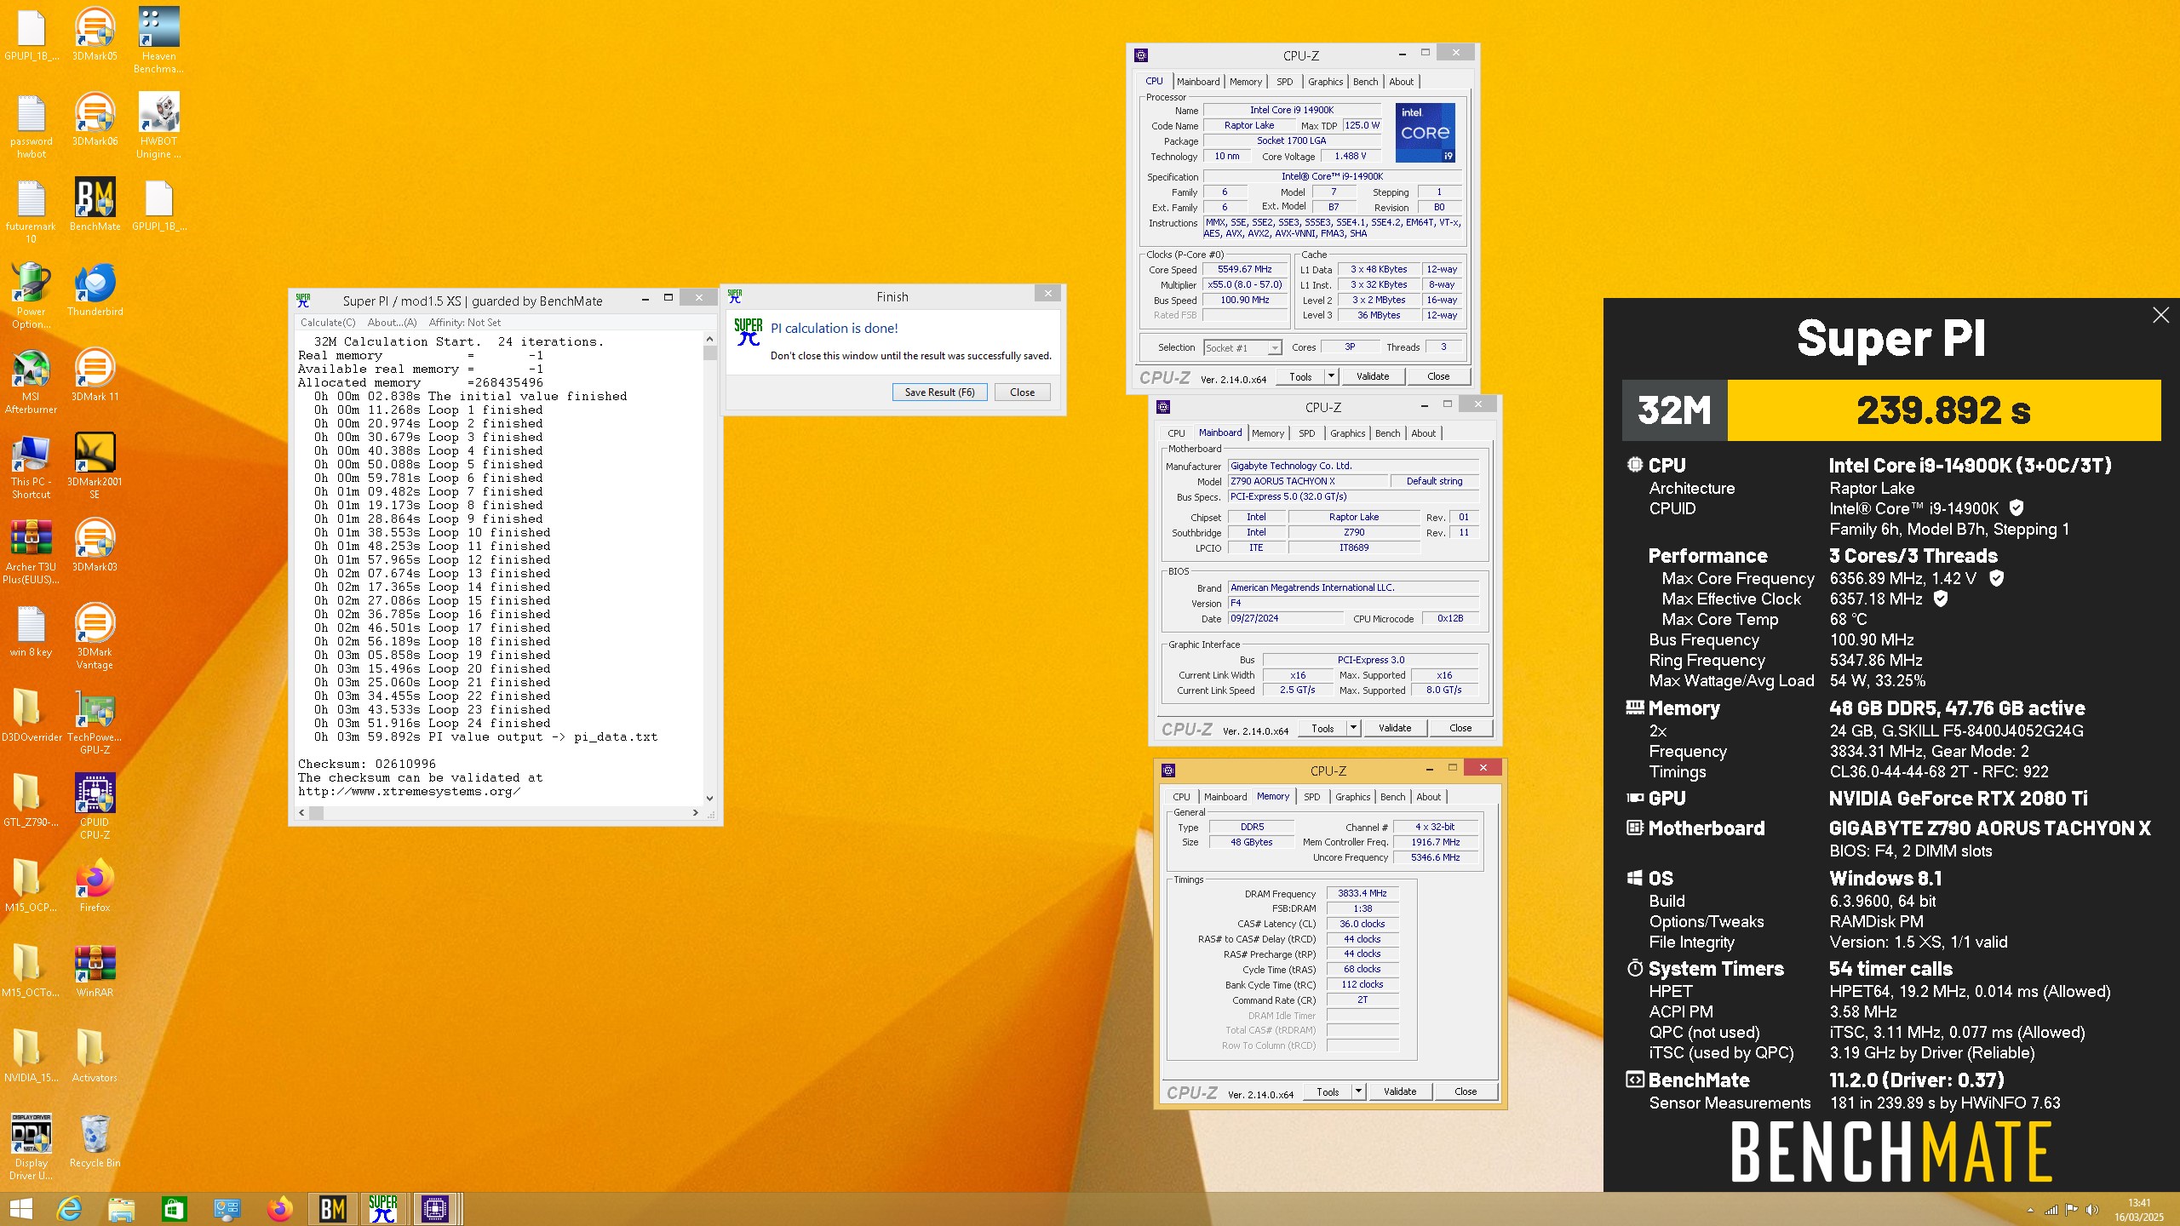Open Firefox from the taskbar
This screenshot has height=1226, width=2180.
click(x=279, y=1209)
